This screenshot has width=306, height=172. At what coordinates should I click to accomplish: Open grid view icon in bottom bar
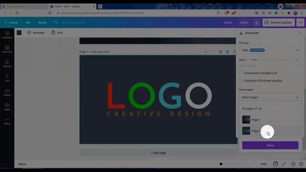coord(275,164)
